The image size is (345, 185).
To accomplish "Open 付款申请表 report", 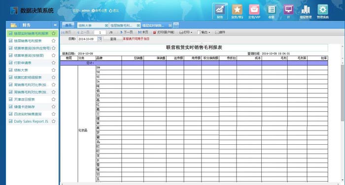I will click(23, 63).
